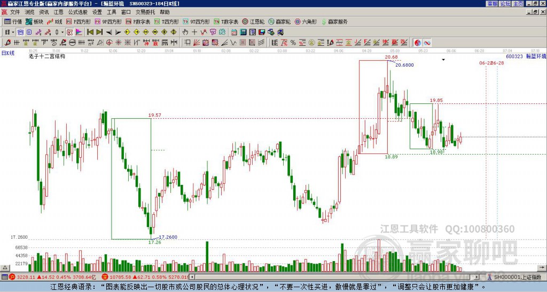The width and height of the screenshot is (547, 292).
Task: Click the 论坛 link in title bar
Action: point(505,4)
